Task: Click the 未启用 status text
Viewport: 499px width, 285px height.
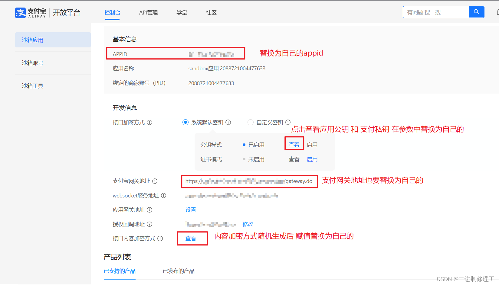Action: coord(256,159)
